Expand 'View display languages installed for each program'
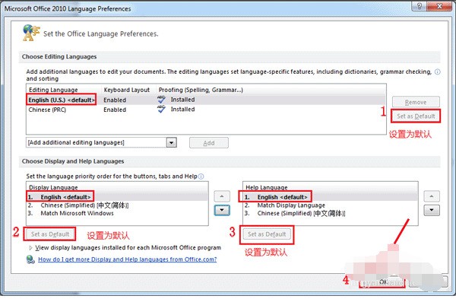The image size is (456, 299). tap(31, 248)
